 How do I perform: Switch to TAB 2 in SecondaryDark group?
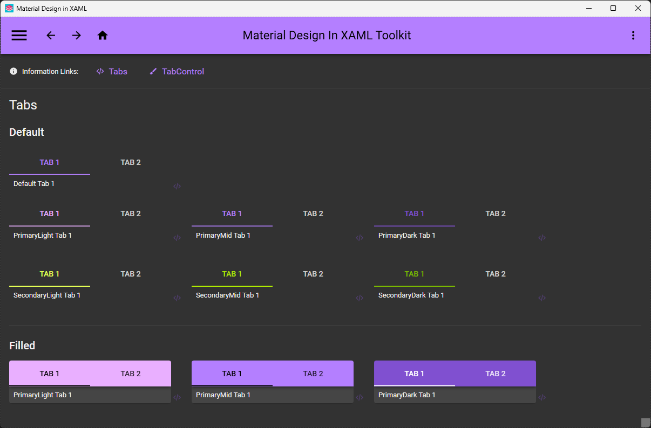coord(496,274)
